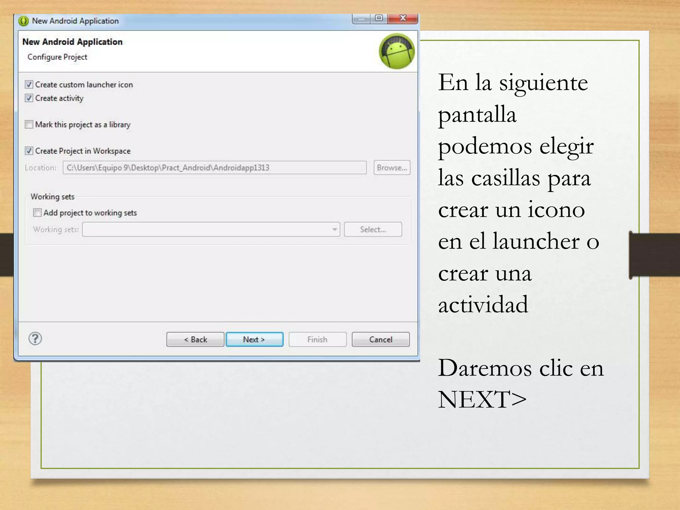Toggle Create Project in Workspace checkbox
The image size is (680, 510).
pyautogui.click(x=29, y=151)
